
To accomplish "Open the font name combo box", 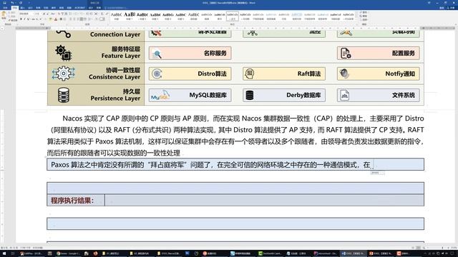I will (26, 14).
